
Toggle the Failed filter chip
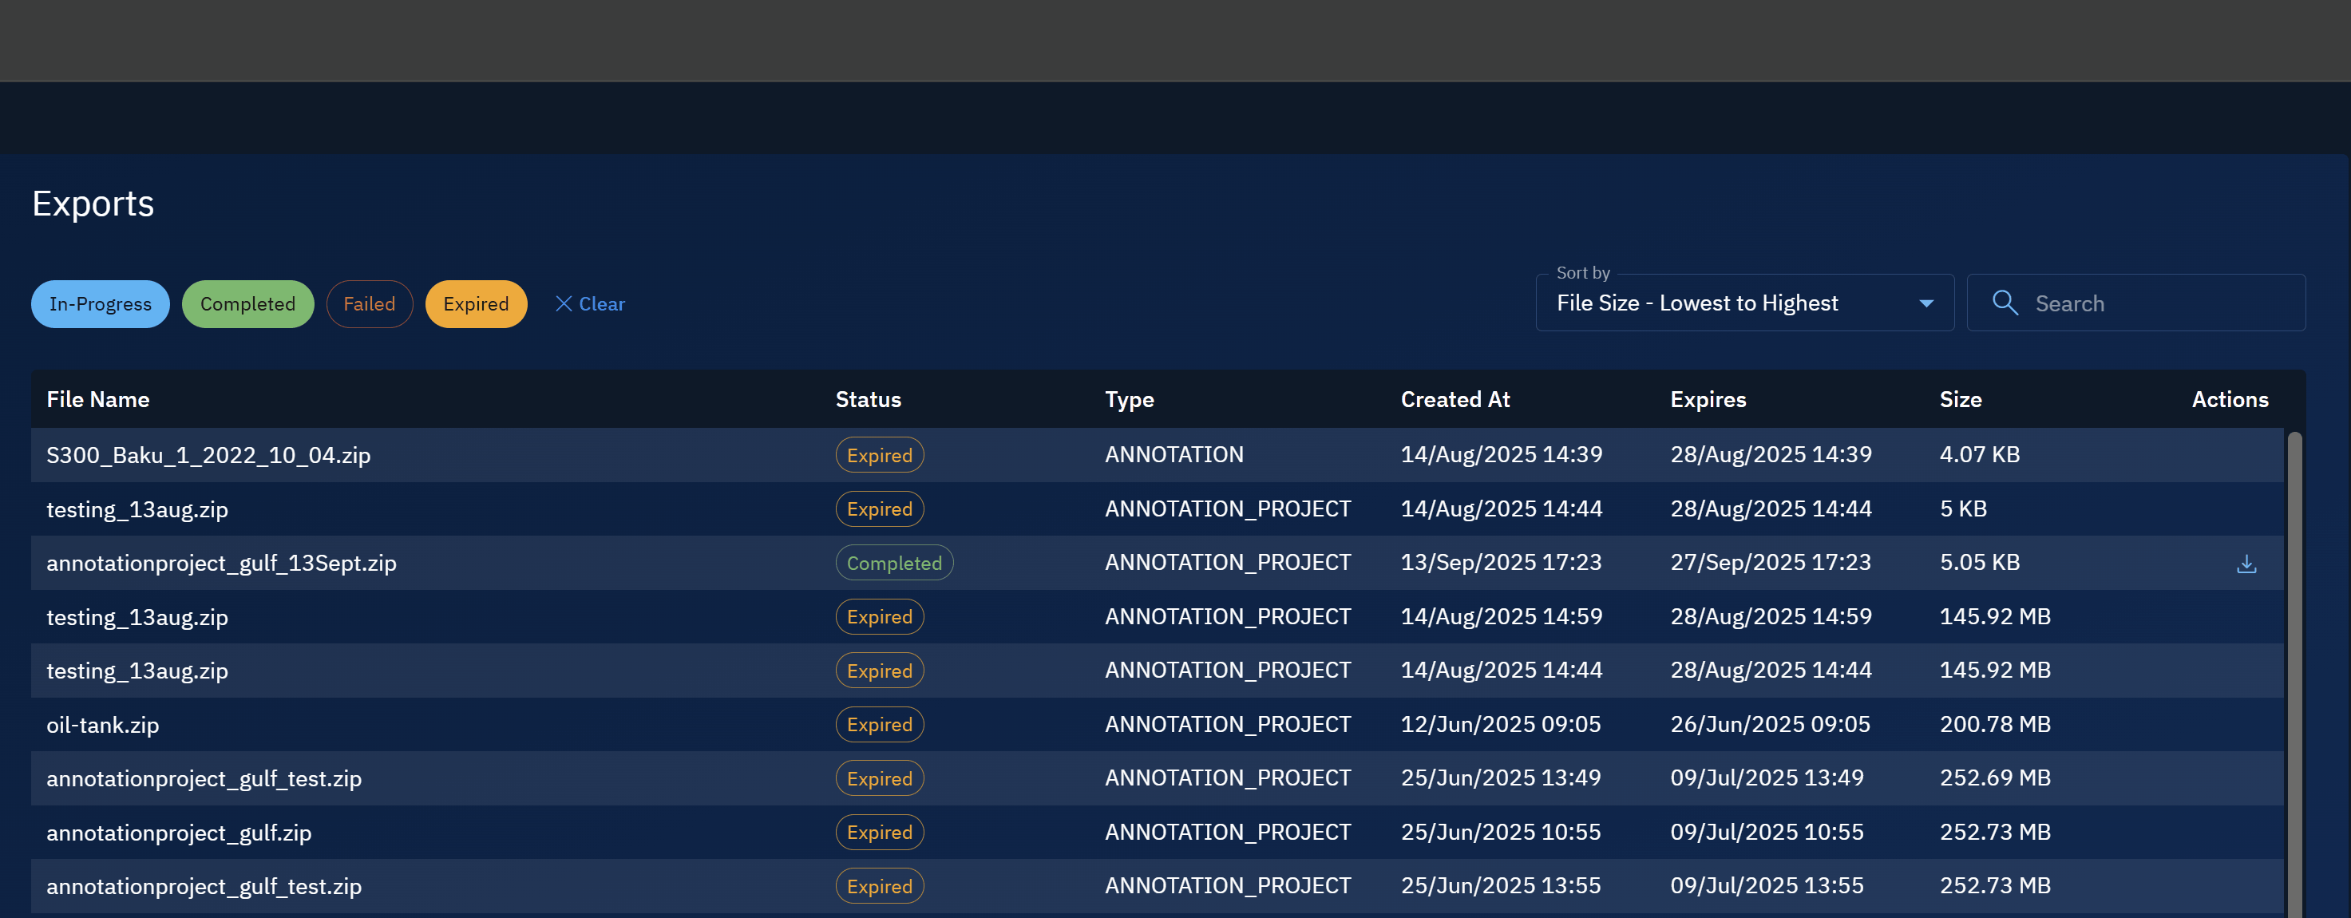[x=370, y=304]
